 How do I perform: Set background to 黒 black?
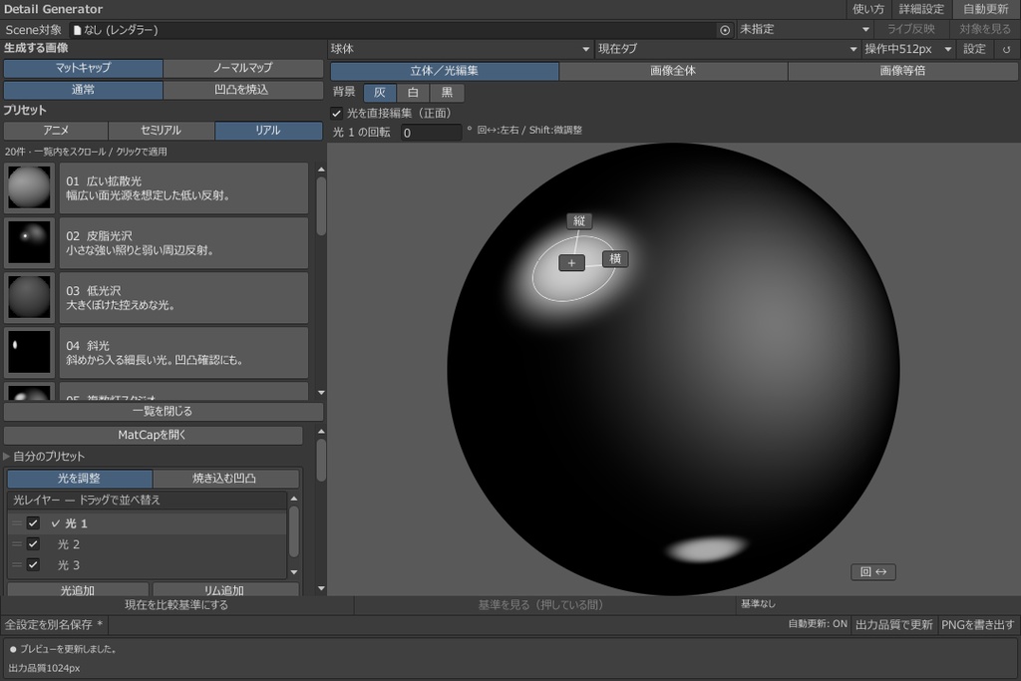tap(448, 93)
